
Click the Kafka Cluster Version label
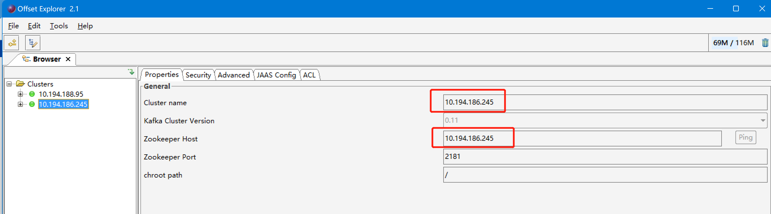179,121
